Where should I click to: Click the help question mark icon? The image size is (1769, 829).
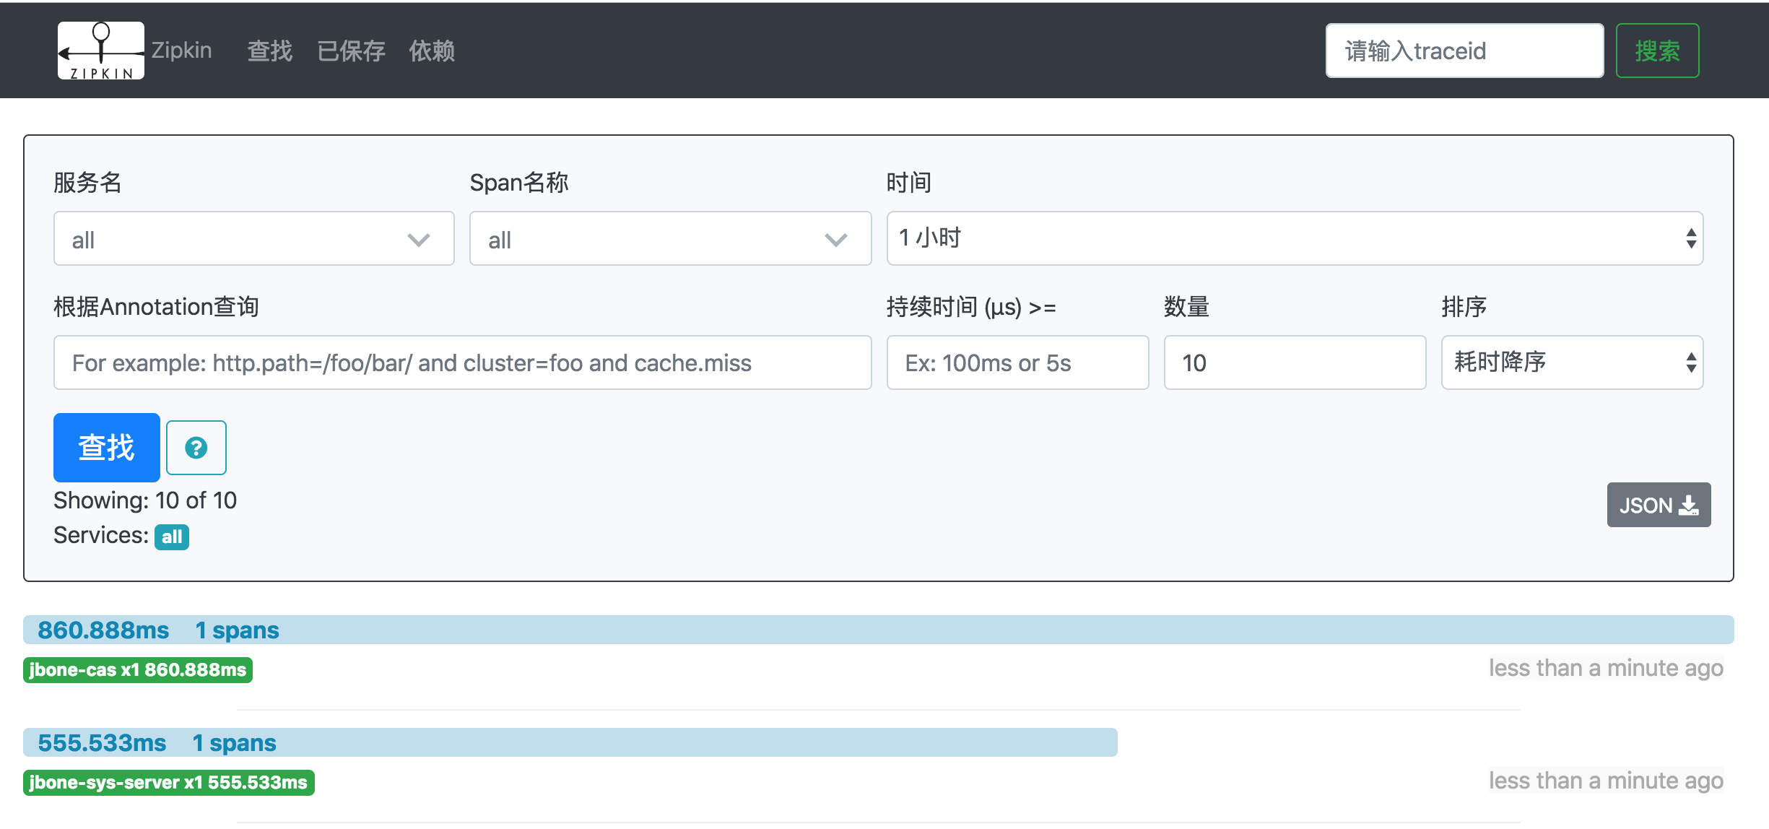(x=196, y=448)
